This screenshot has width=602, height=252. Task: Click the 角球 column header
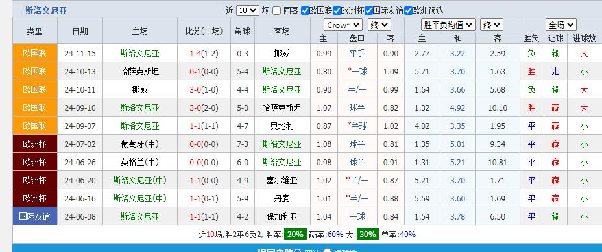point(243,31)
